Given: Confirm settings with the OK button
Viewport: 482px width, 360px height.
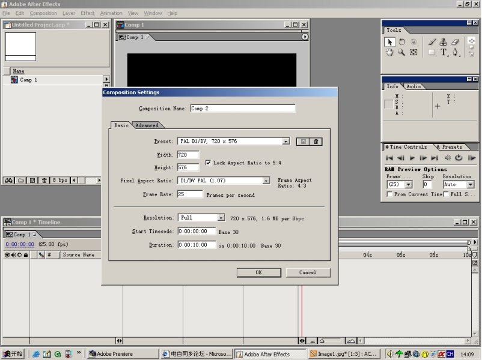Looking at the screenshot, I should (x=258, y=272).
